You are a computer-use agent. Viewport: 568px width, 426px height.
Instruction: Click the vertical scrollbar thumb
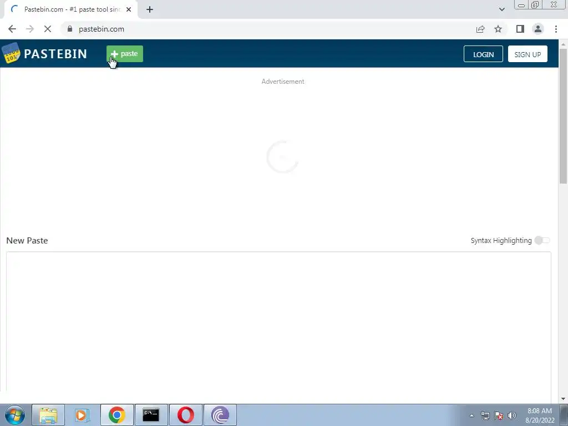click(563, 116)
